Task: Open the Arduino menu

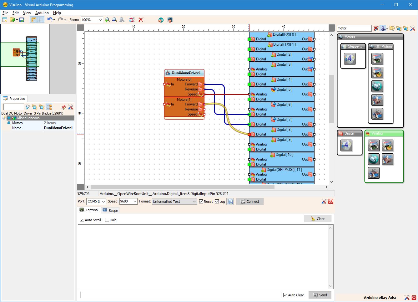Action: 42,13
